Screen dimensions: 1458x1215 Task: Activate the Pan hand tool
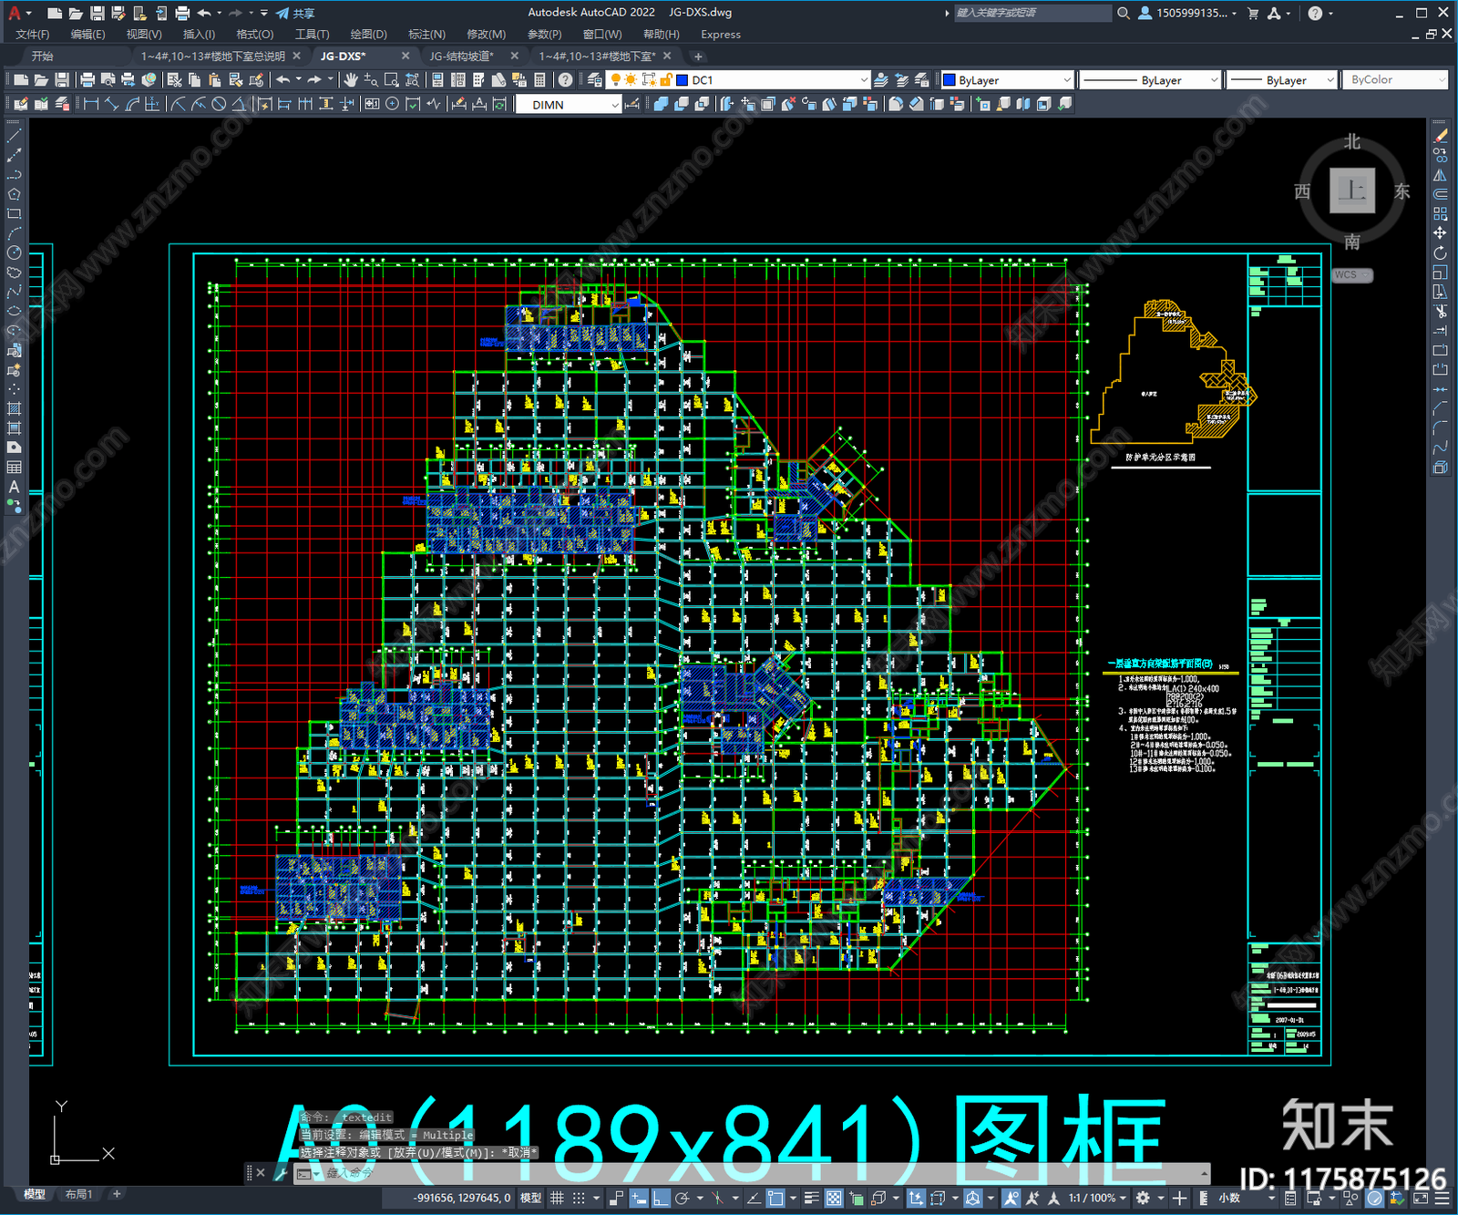click(351, 80)
